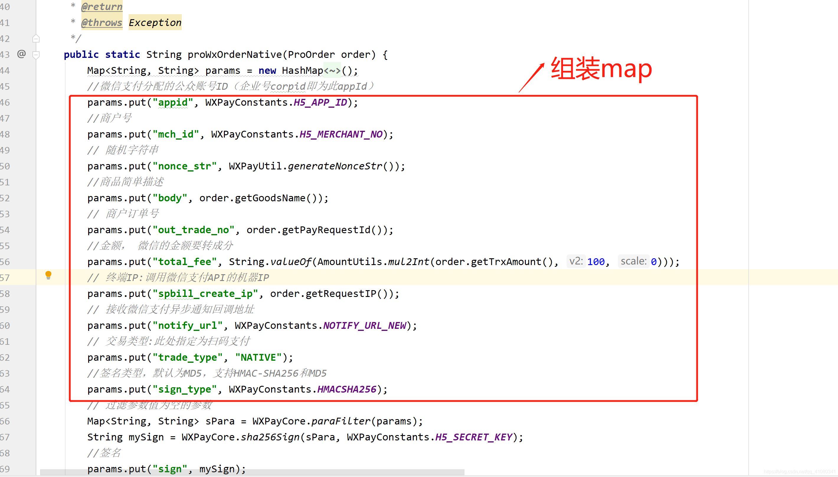
Task: Click the HMACSHA256 constant
Action: (x=346, y=389)
